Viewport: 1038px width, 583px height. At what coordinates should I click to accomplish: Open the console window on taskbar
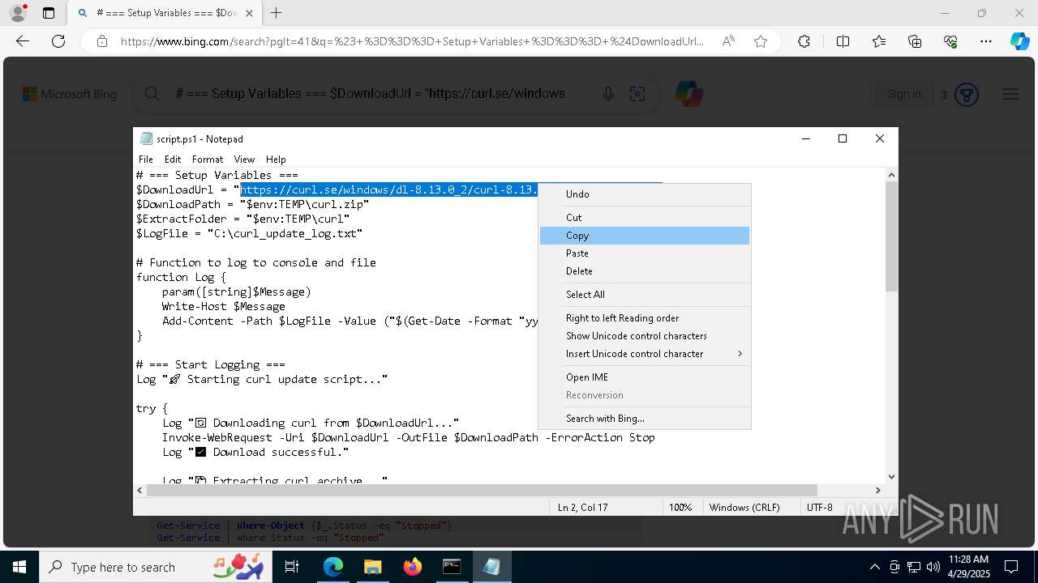click(452, 567)
